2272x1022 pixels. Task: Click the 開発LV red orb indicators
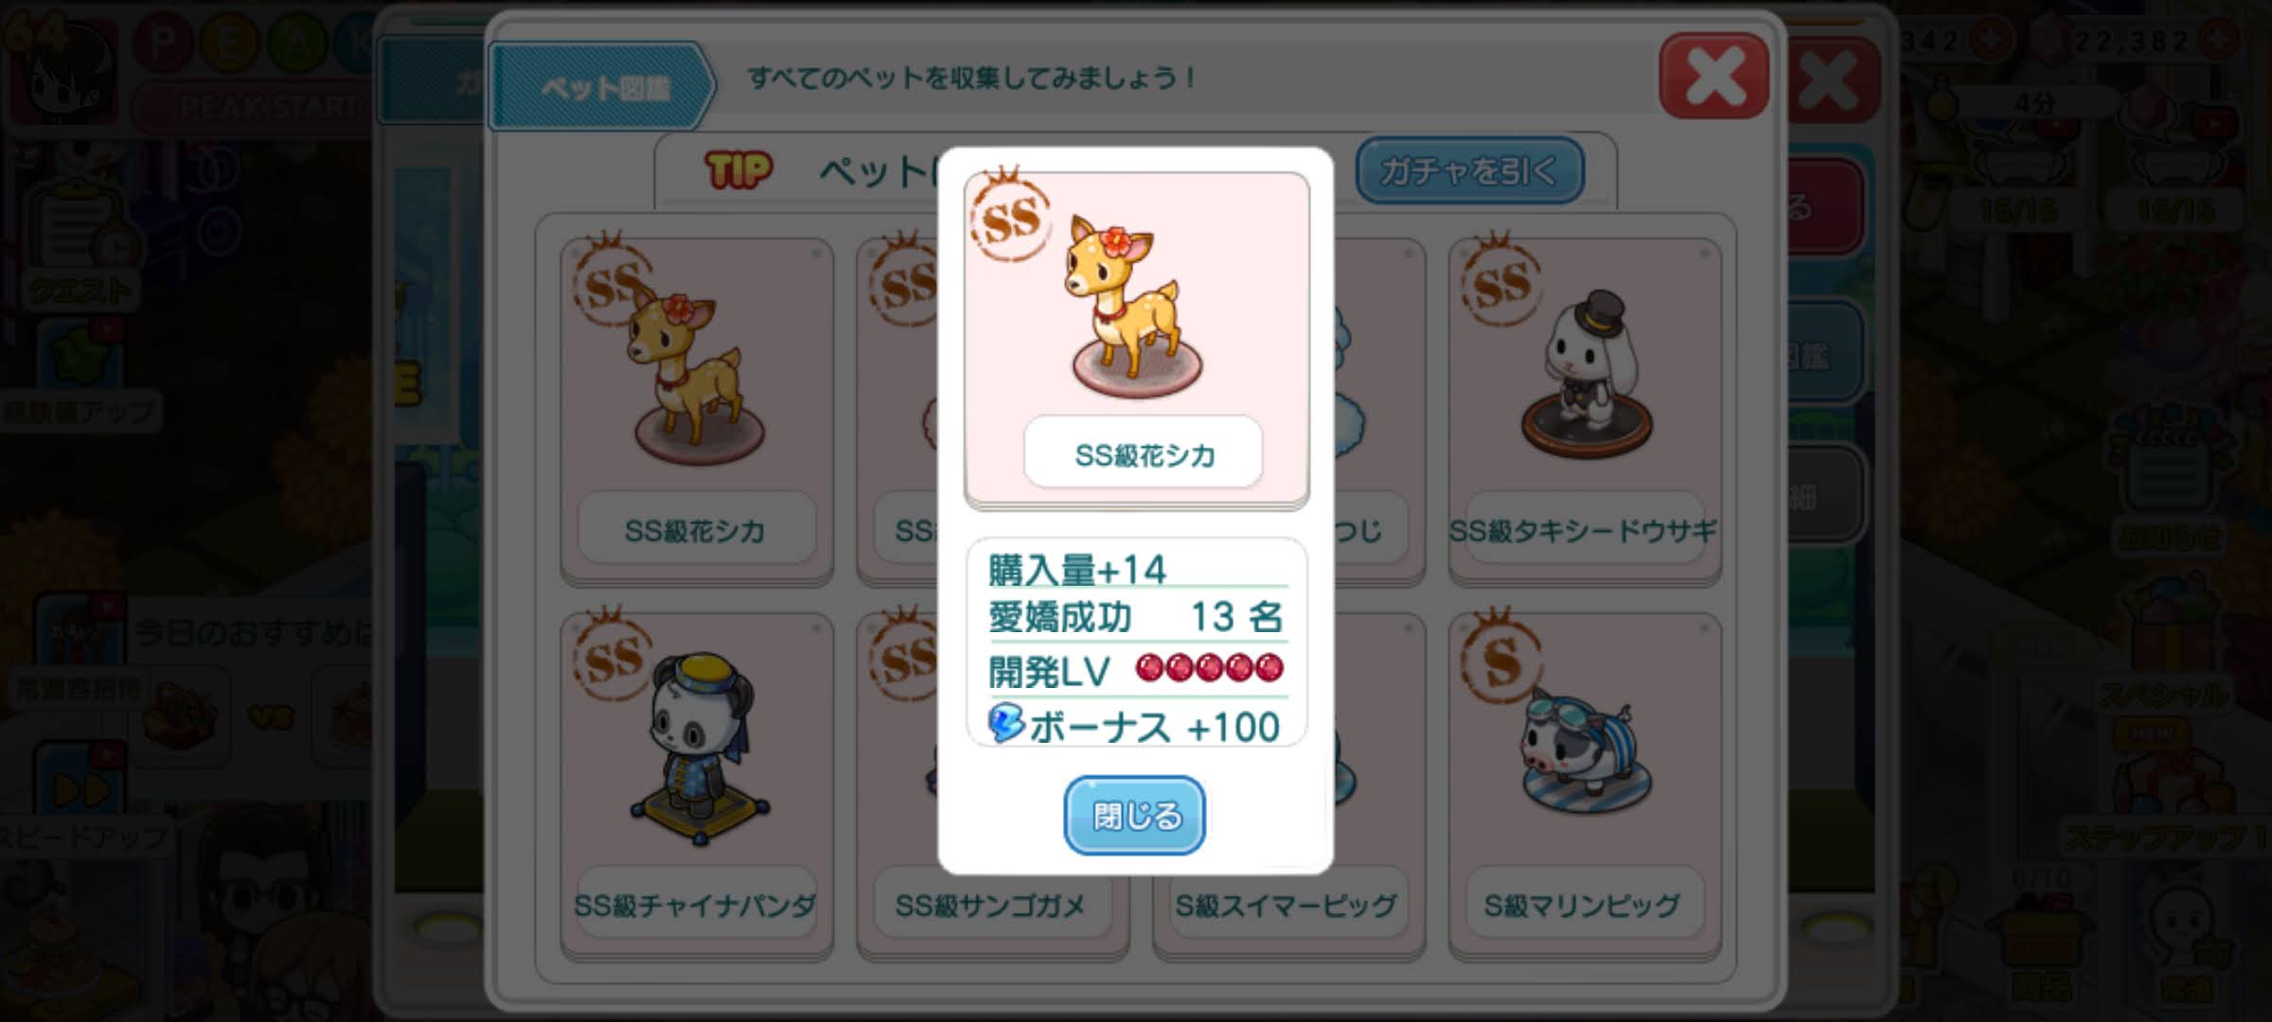coord(1209,668)
